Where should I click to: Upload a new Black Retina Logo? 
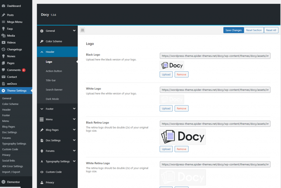pyautogui.click(x=166, y=149)
